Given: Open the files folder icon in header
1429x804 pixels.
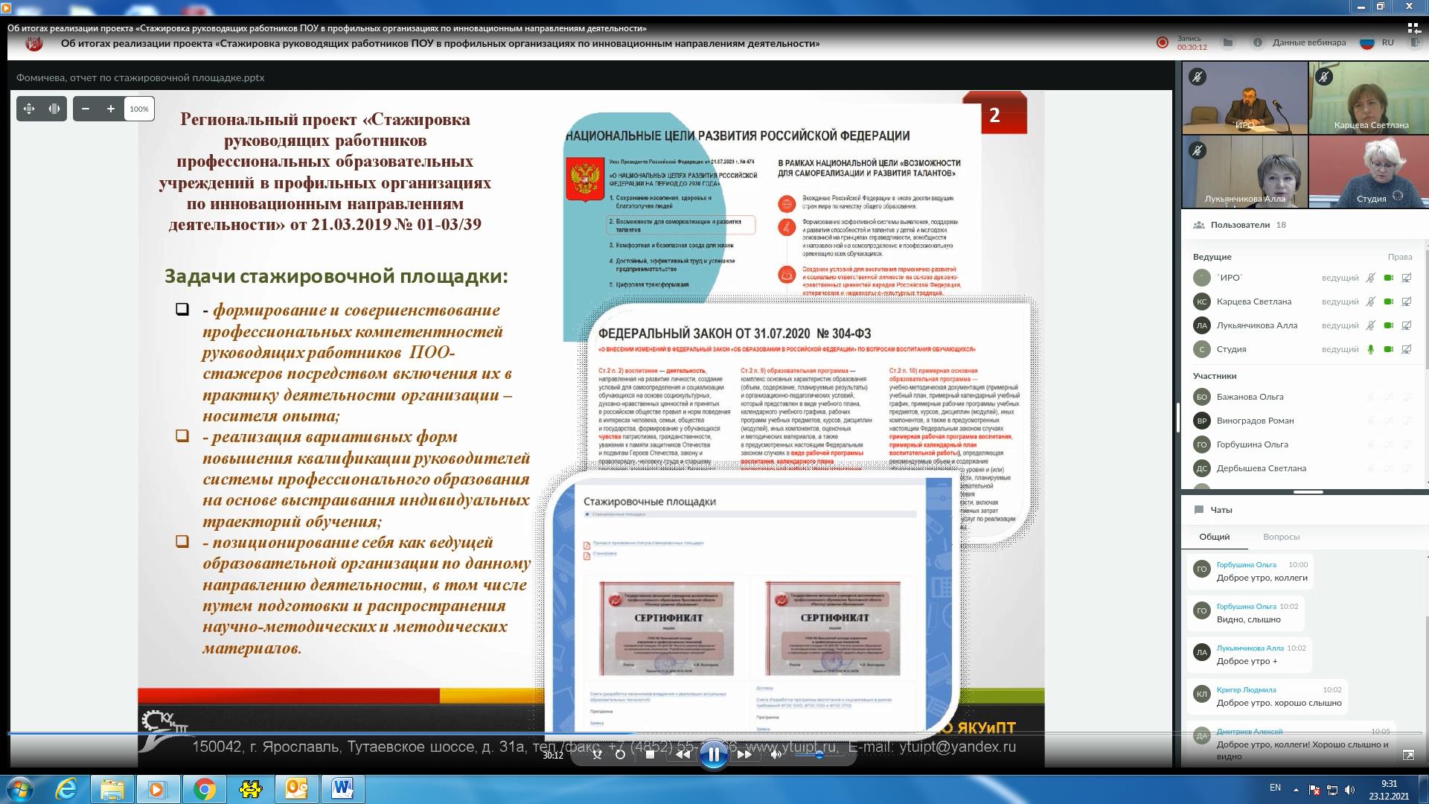Looking at the screenshot, I should pos(1228,42).
